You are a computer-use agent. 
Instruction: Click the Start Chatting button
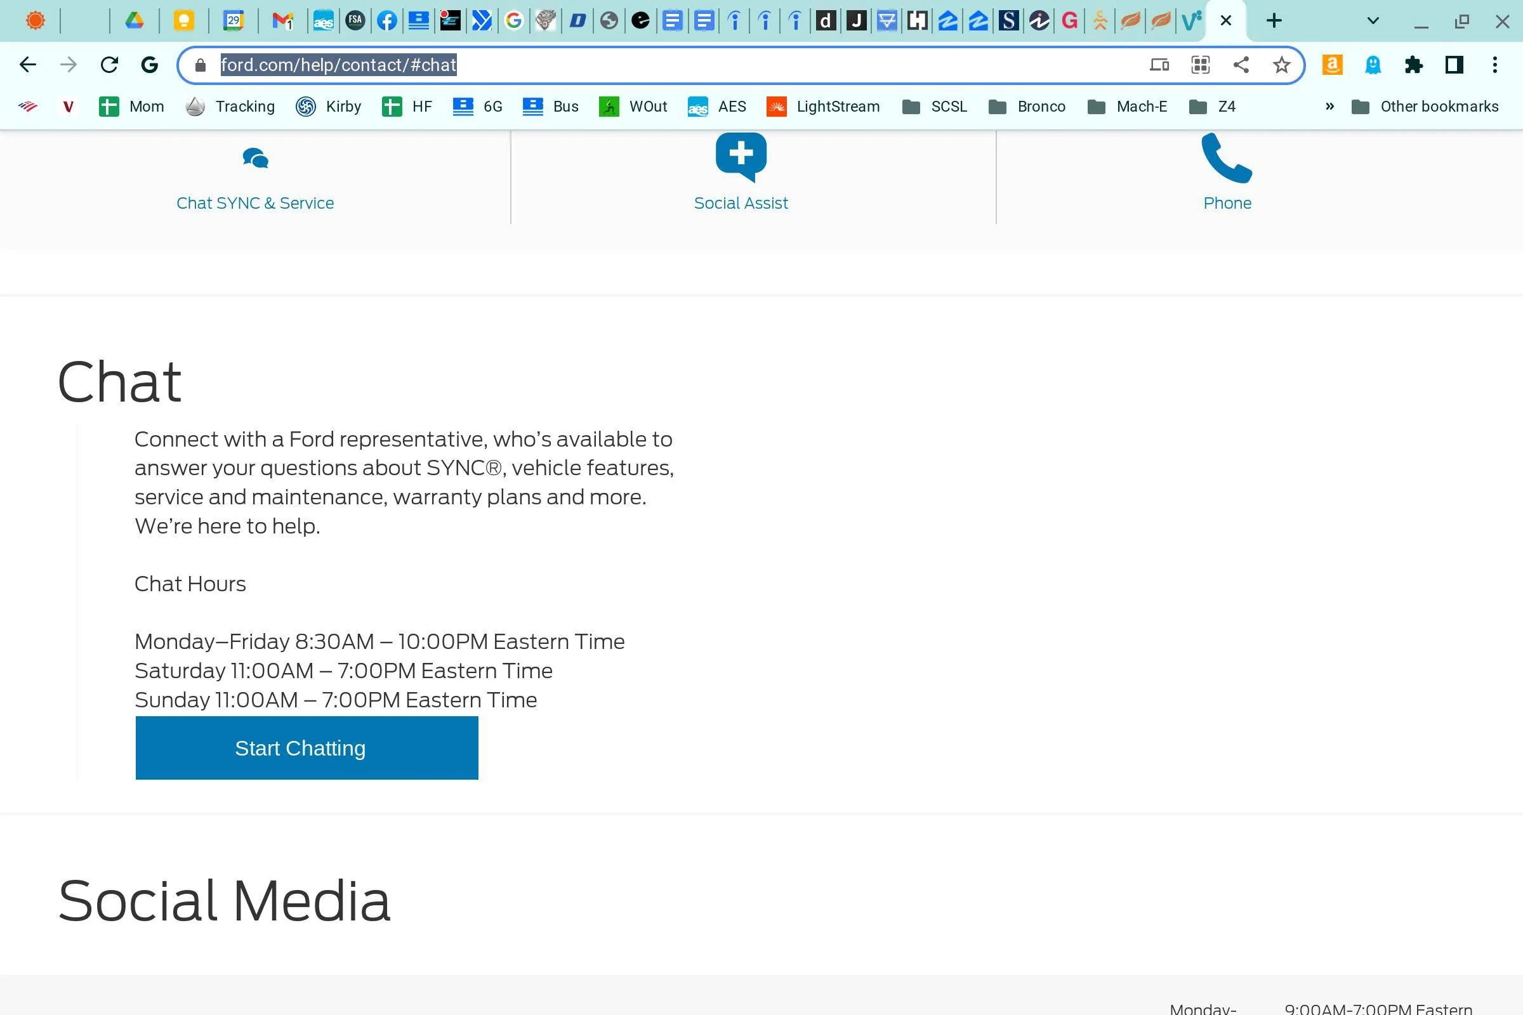[x=307, y=748]
